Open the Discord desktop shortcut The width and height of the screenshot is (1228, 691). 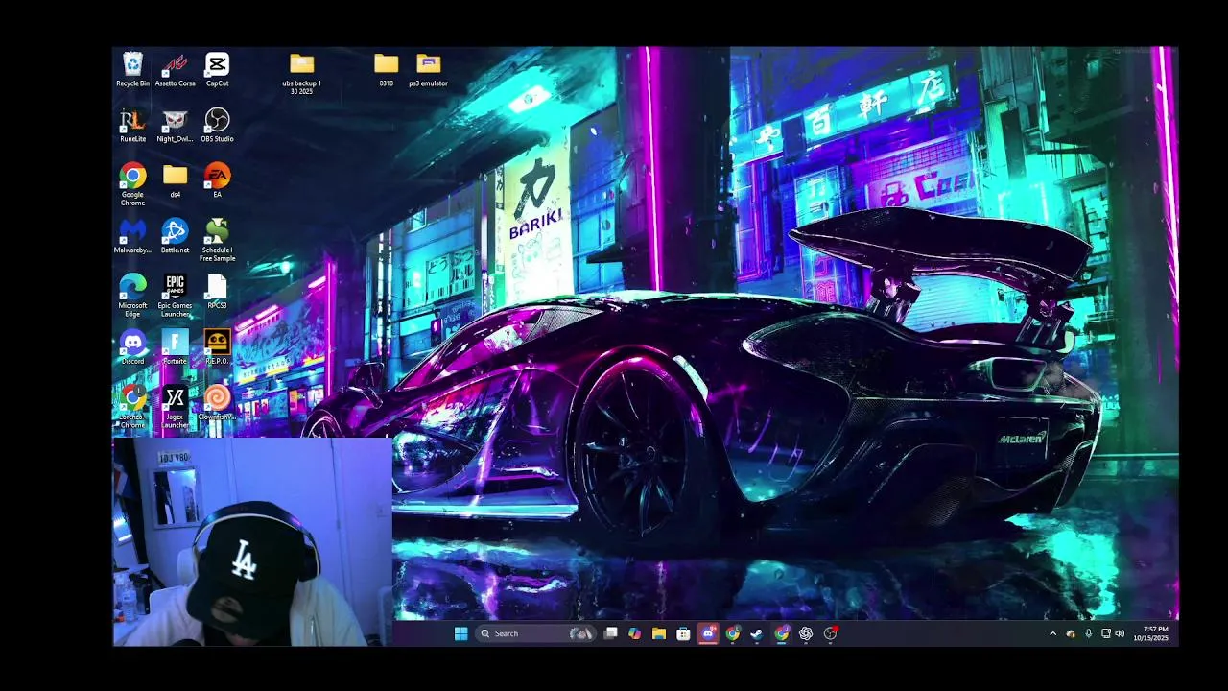(132, 348)
